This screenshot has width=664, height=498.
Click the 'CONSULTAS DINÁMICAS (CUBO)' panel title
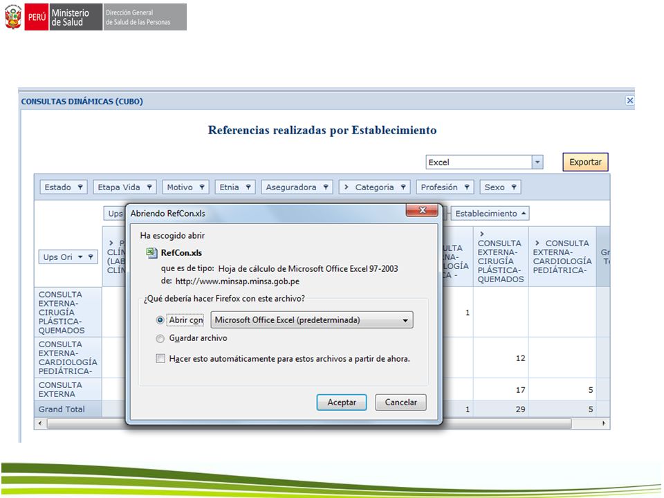[82, 102]
